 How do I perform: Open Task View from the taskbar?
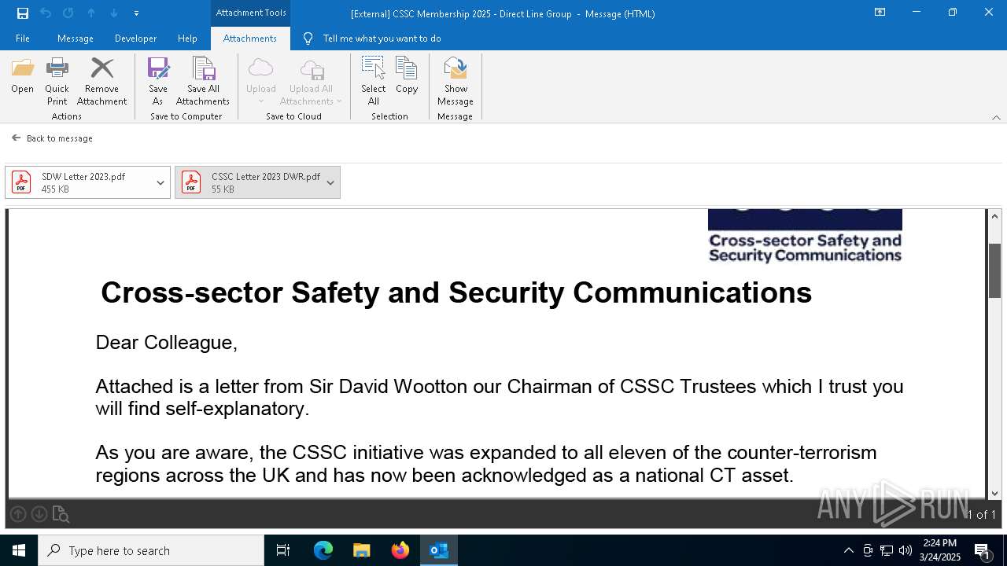[x=283, y=550]
